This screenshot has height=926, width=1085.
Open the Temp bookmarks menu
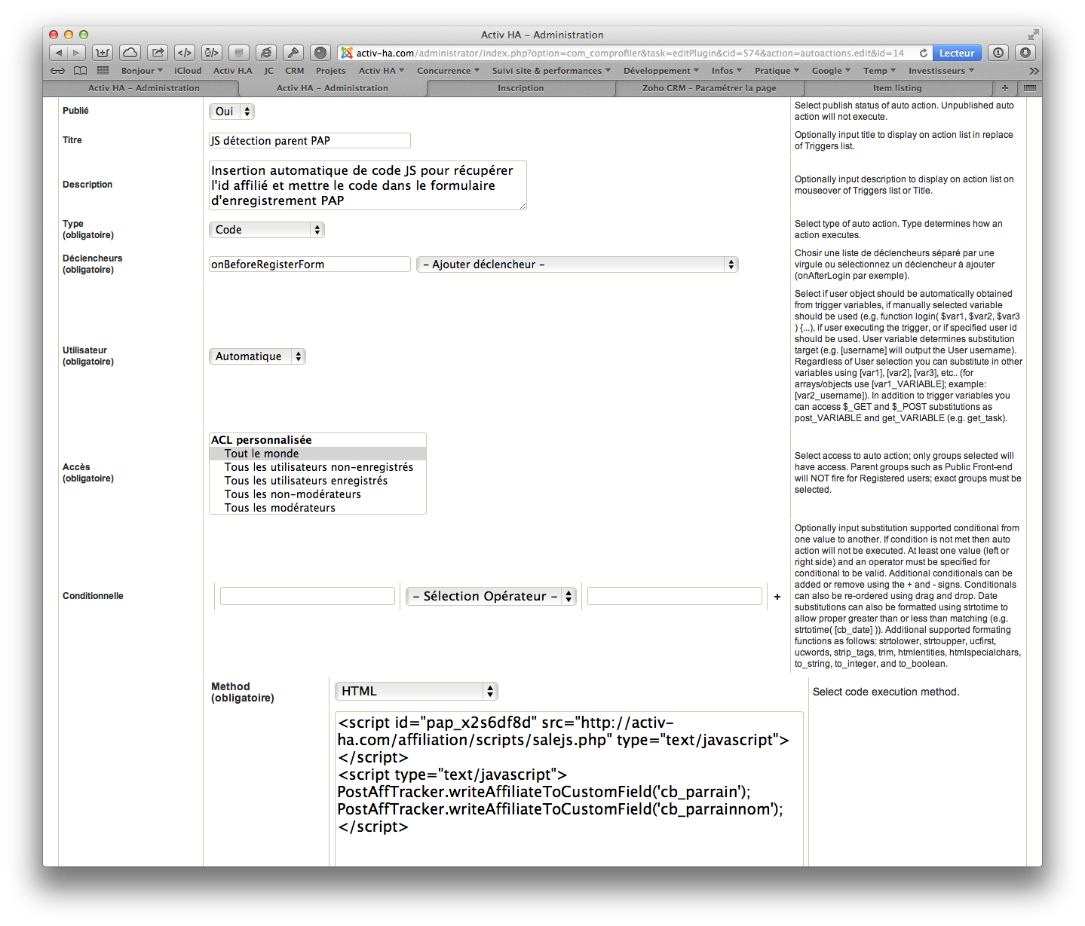tap(879, 71)
